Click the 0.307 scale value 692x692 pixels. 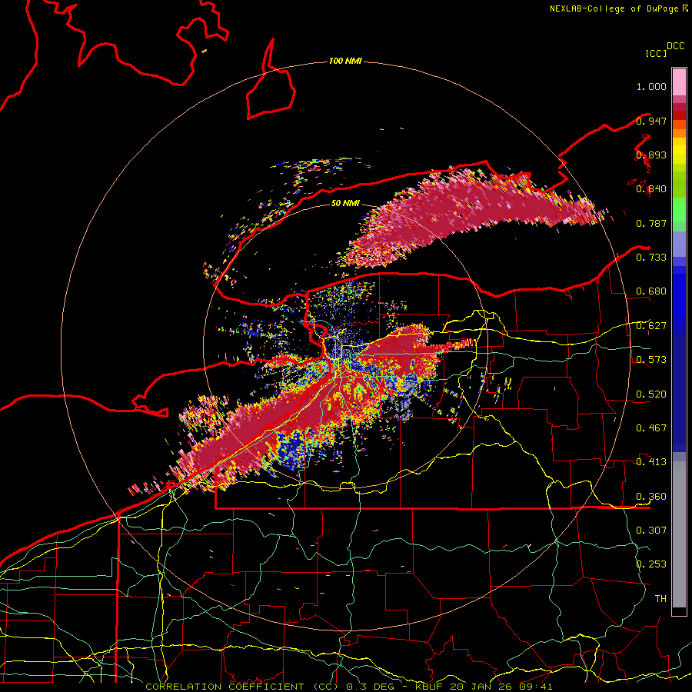(x=651, y=530)
